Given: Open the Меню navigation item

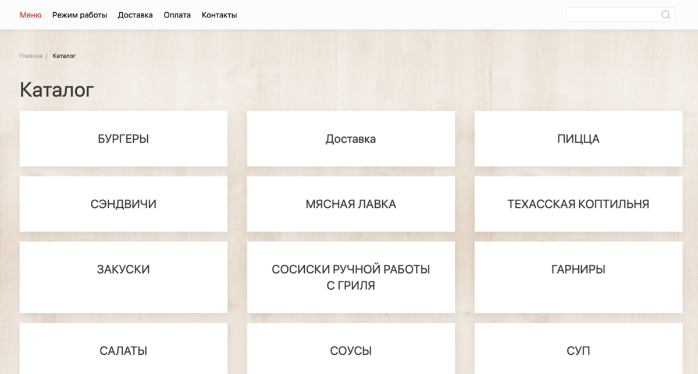Looking at the screenshot, I should pos(31,15).
